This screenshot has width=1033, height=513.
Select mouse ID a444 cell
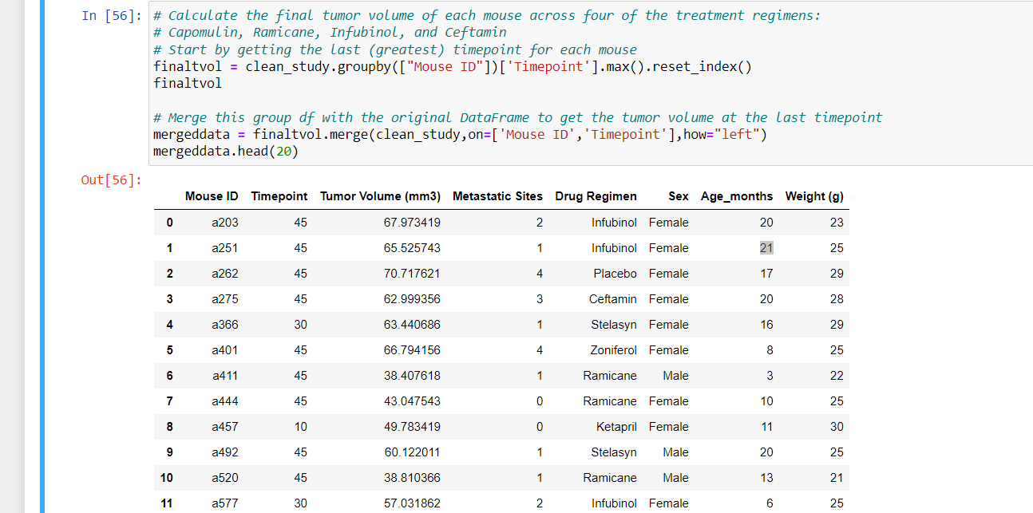[x=225, y=401]
